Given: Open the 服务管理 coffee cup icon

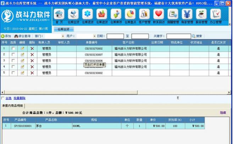Looking at the screenshot, I should (201, 14).
